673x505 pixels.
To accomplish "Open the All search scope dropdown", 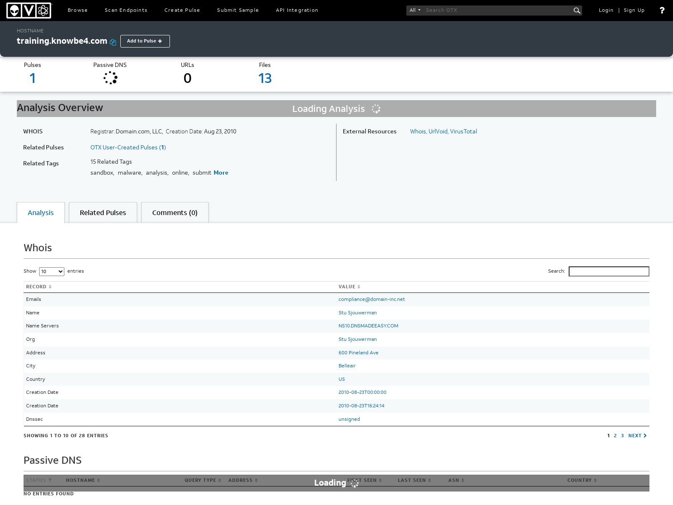I will tap(415, 11).
